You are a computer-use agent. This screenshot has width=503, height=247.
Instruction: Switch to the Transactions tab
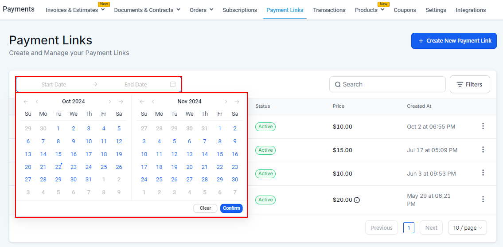tap(329, 10)
